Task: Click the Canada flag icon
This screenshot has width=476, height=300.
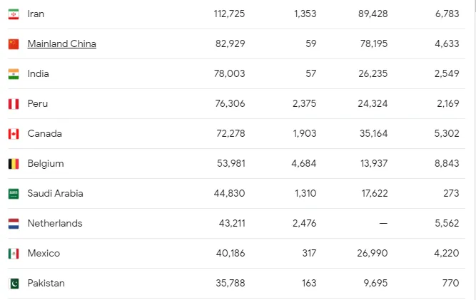Action: [14, 134]
